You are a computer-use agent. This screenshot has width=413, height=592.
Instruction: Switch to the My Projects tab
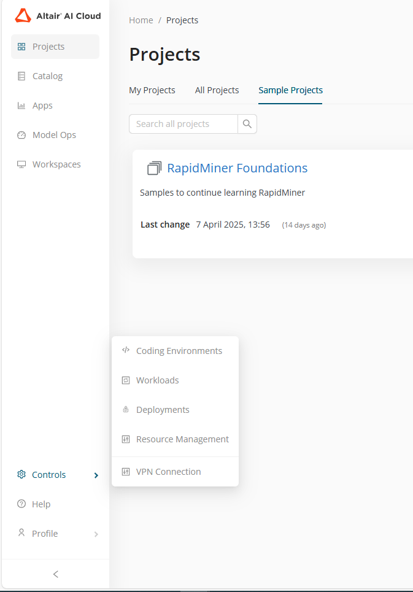pos(152,90)
